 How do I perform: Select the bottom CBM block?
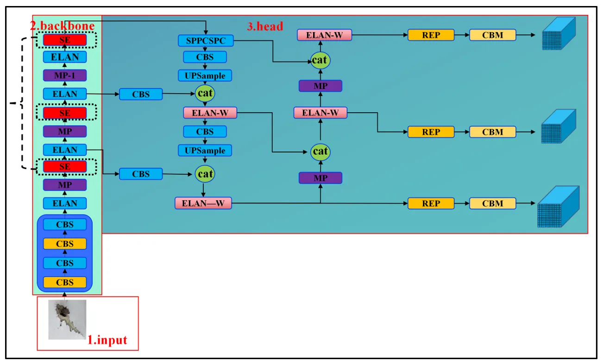(492, 203)
